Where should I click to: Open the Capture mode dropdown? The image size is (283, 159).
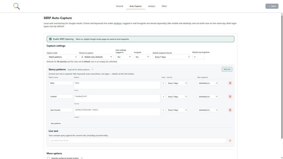62,57
